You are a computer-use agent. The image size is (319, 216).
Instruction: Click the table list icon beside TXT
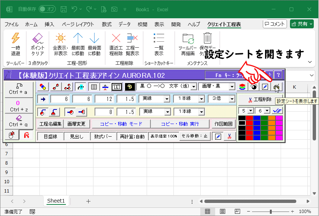point(94,87)
